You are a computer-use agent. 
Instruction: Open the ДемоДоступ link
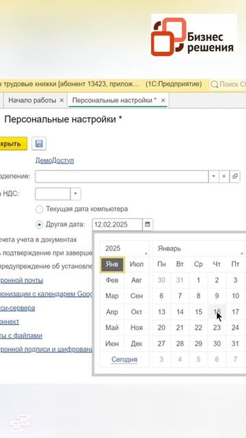click(x=55, y=161)
